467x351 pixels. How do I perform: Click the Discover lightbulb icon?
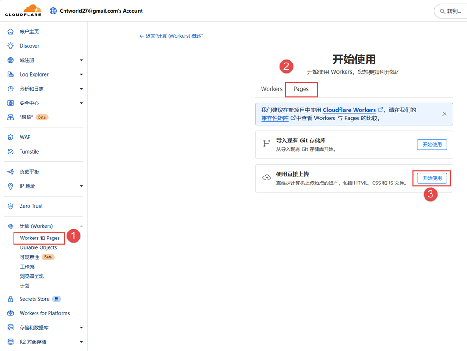pos(10,46)
